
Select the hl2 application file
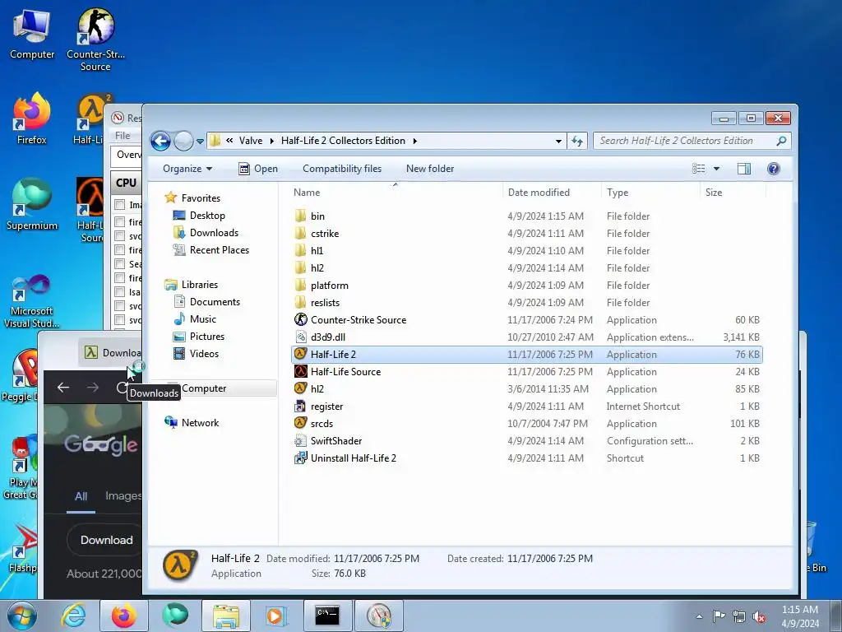527,388
